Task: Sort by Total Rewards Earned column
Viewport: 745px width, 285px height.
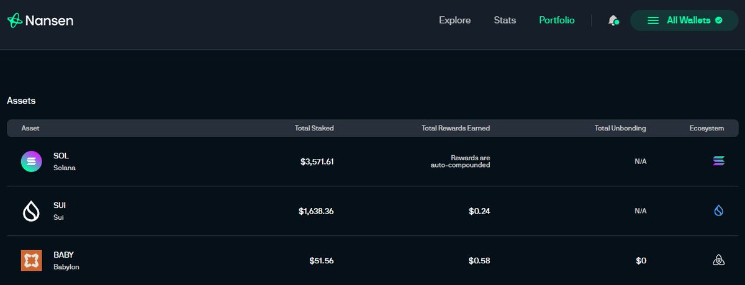Action: pyautogui.click(x=456, y=129)
